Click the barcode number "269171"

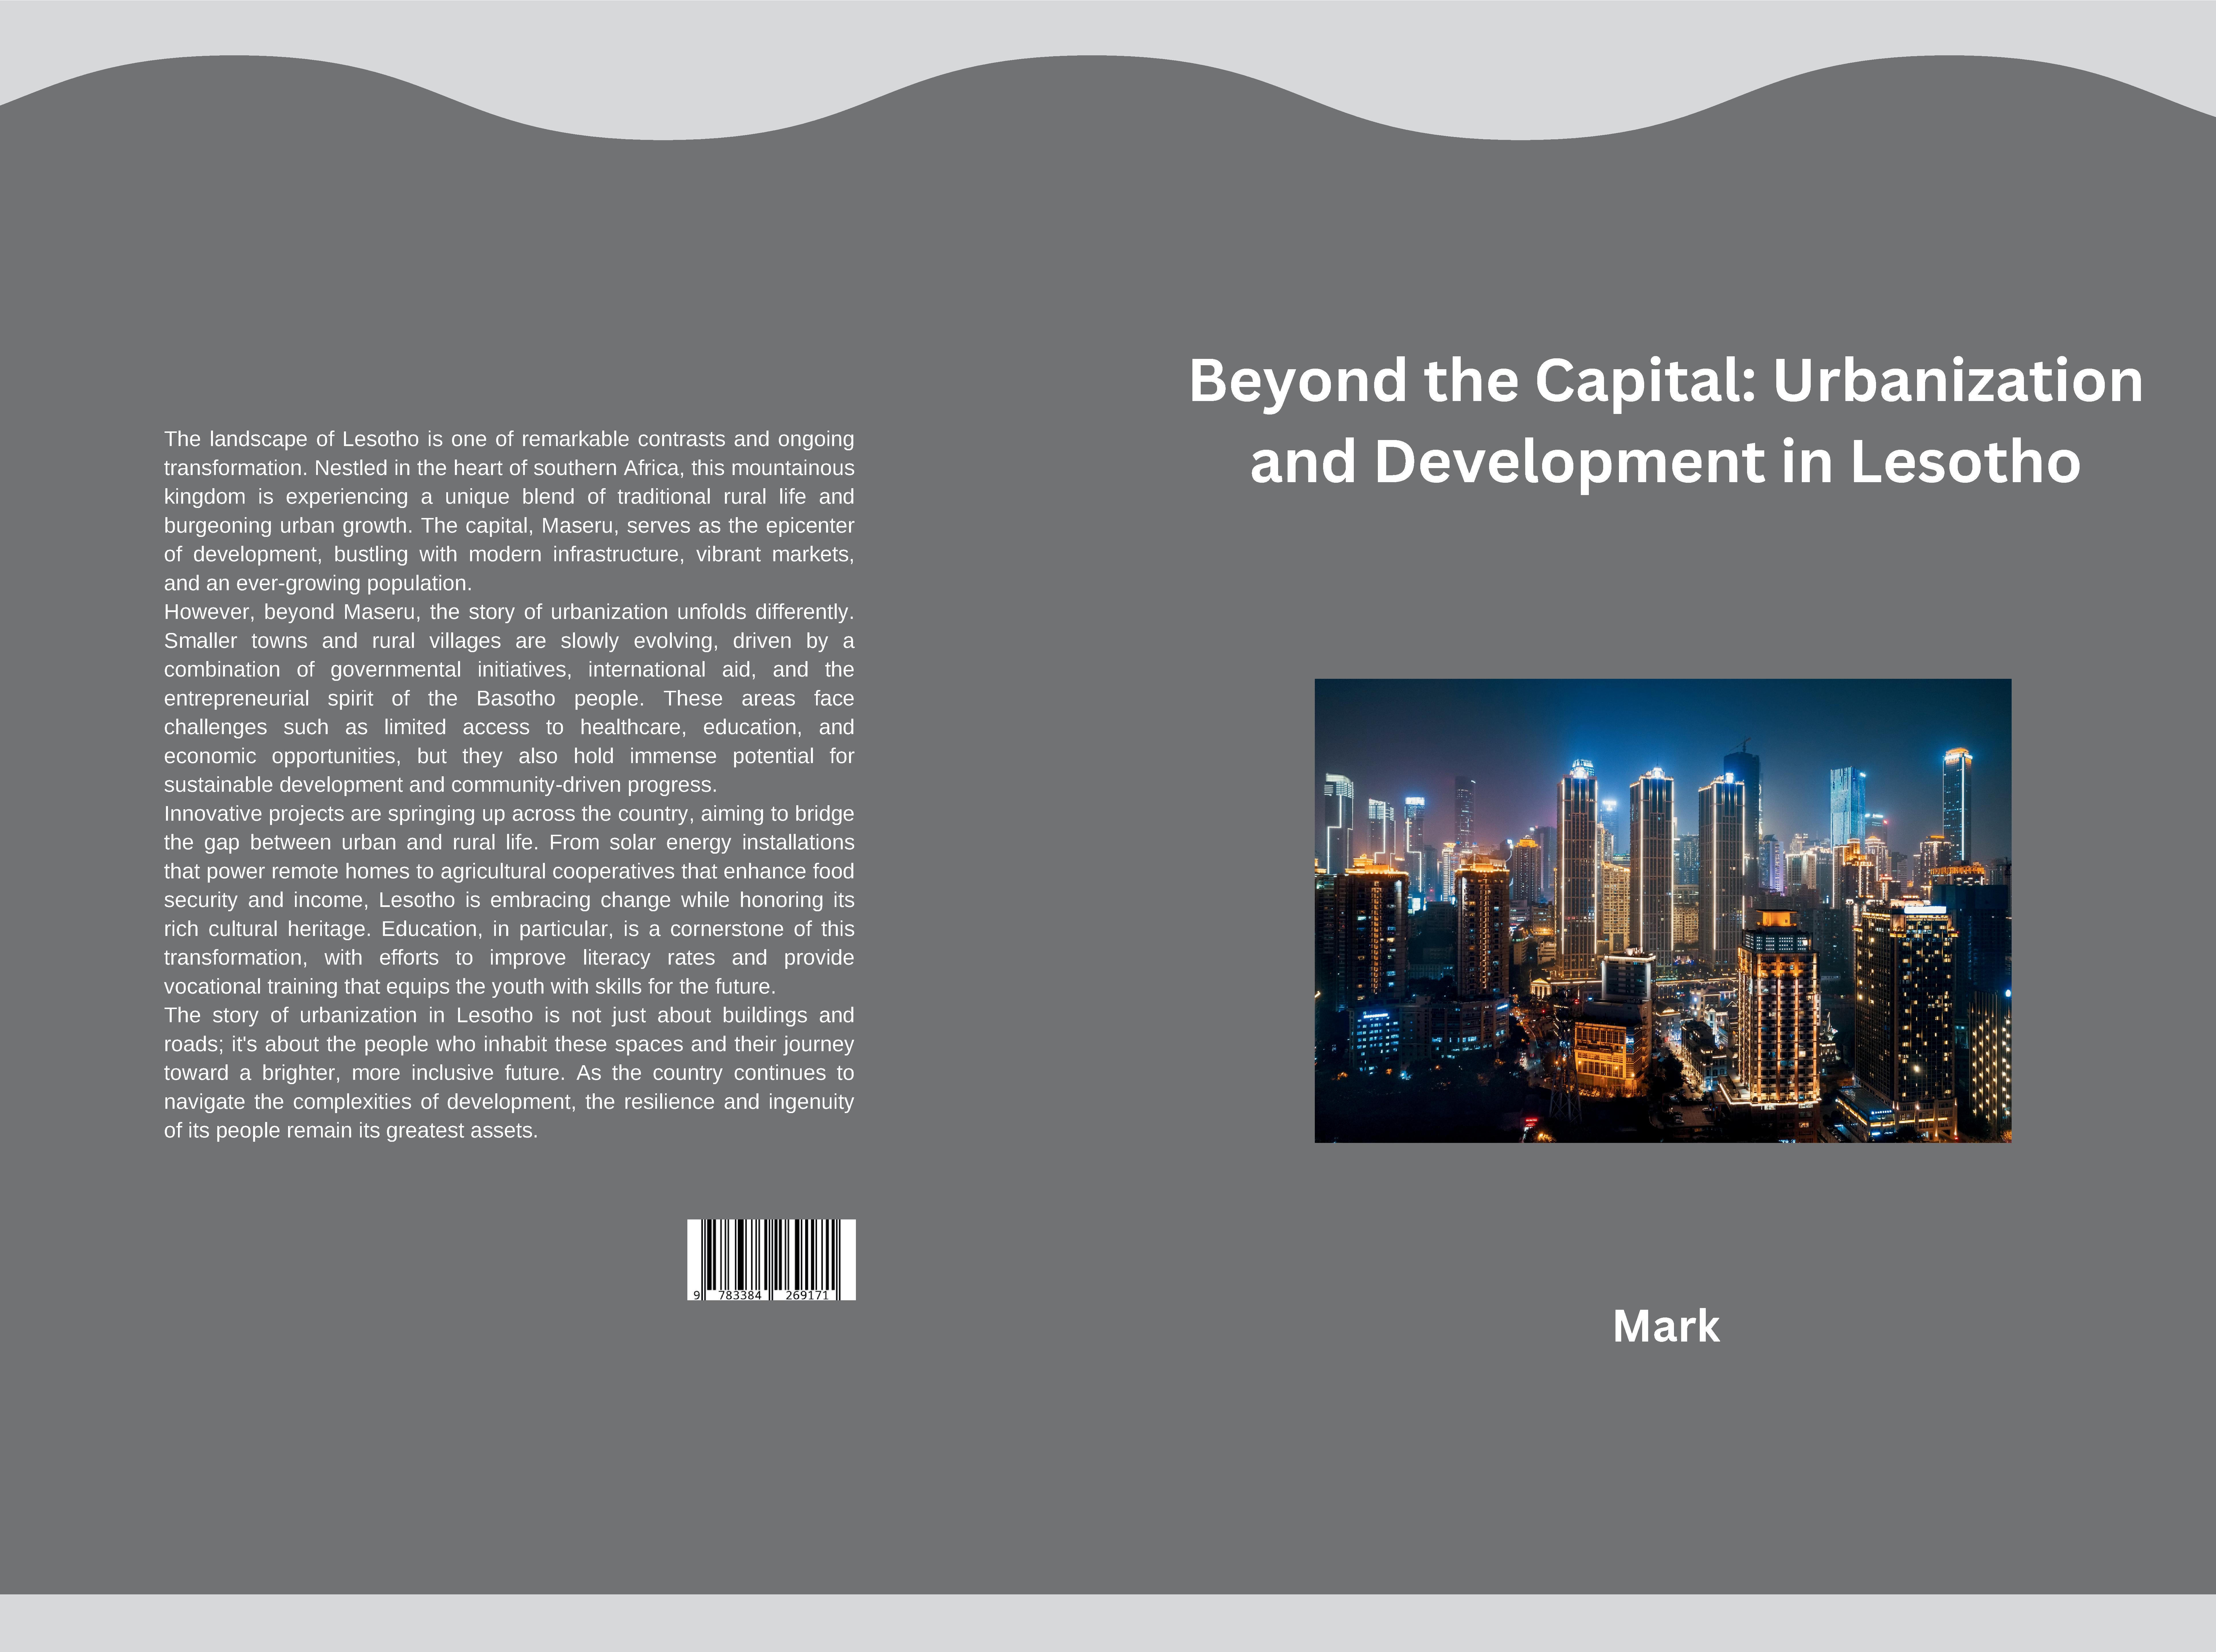(x=807, y=1295)
